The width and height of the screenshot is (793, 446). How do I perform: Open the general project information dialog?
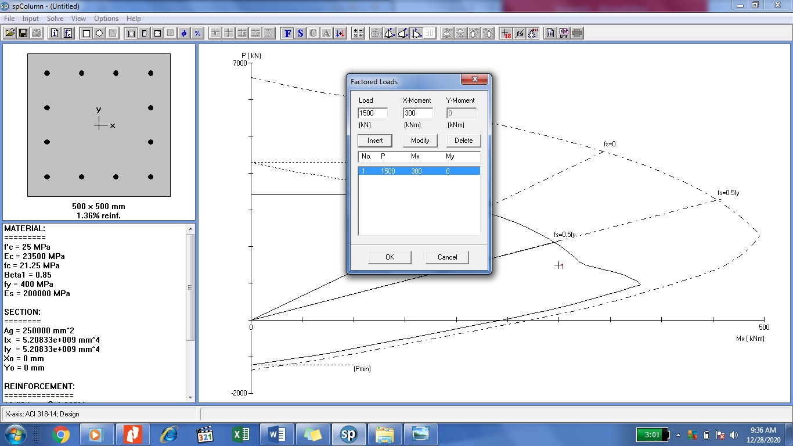coord(54,33)
